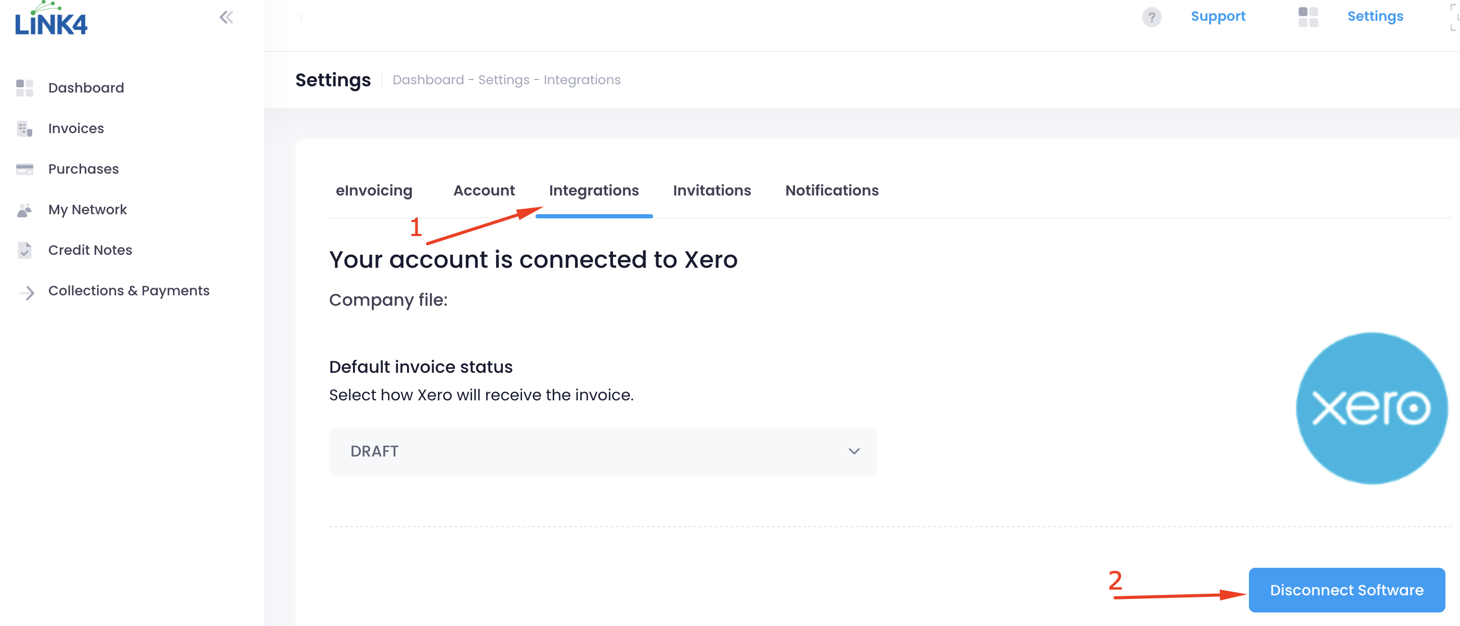Open Dashboard in the sidebar
1460x626 pixels.
tap(86, 88)
